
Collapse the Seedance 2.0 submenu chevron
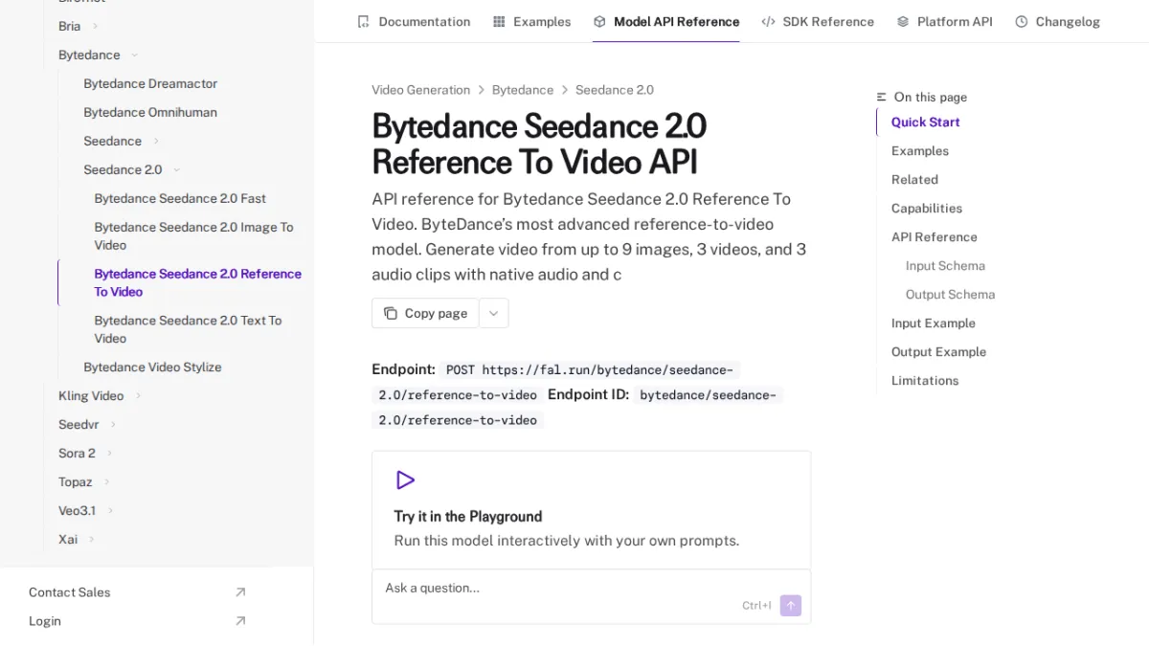click(x=176, y=169)
